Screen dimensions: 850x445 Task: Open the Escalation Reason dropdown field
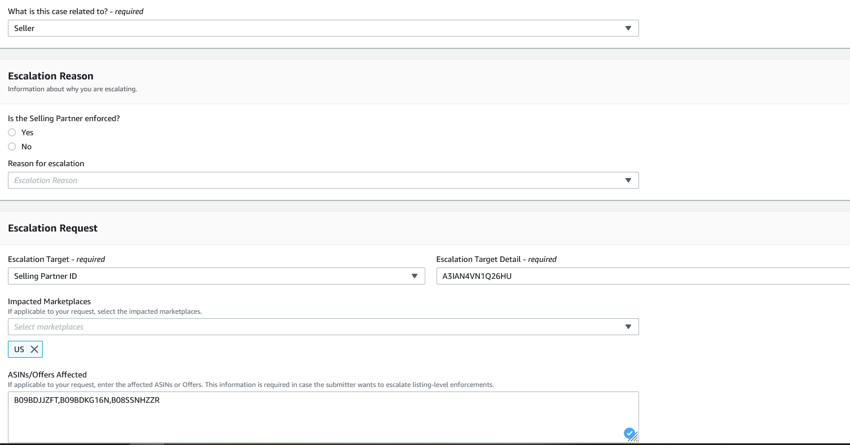(316, 180)
